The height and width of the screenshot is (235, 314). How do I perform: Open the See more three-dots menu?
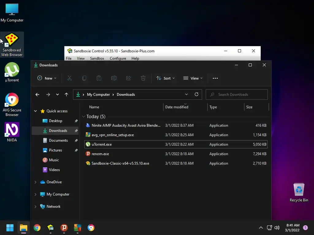215,78
